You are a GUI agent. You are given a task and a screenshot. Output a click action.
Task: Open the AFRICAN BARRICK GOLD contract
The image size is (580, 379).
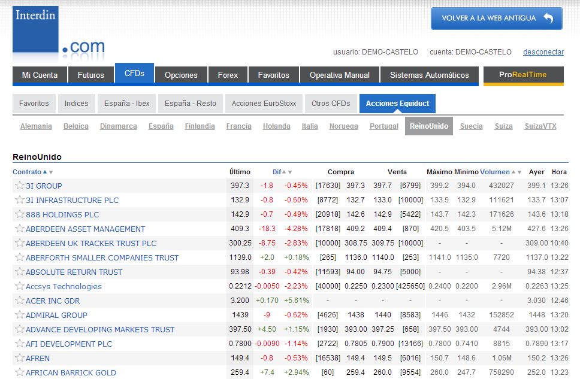click(x=71, y=373)
